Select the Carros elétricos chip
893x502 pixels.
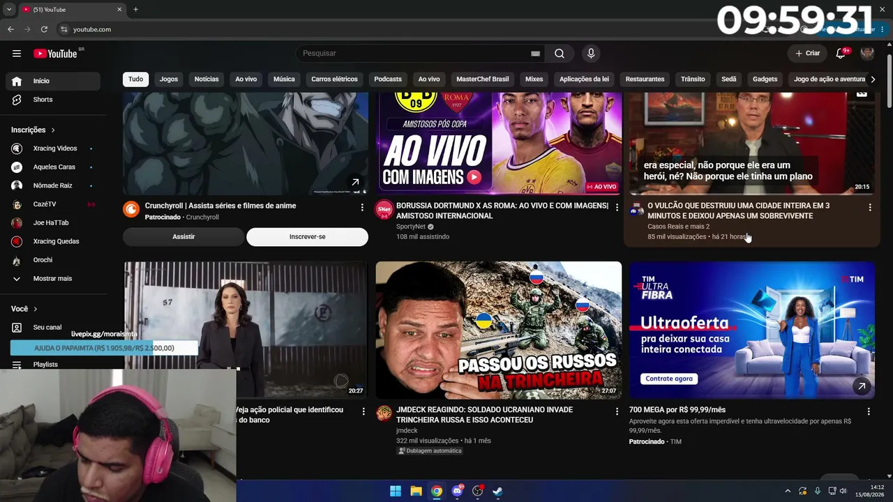[x=334, y=79]
